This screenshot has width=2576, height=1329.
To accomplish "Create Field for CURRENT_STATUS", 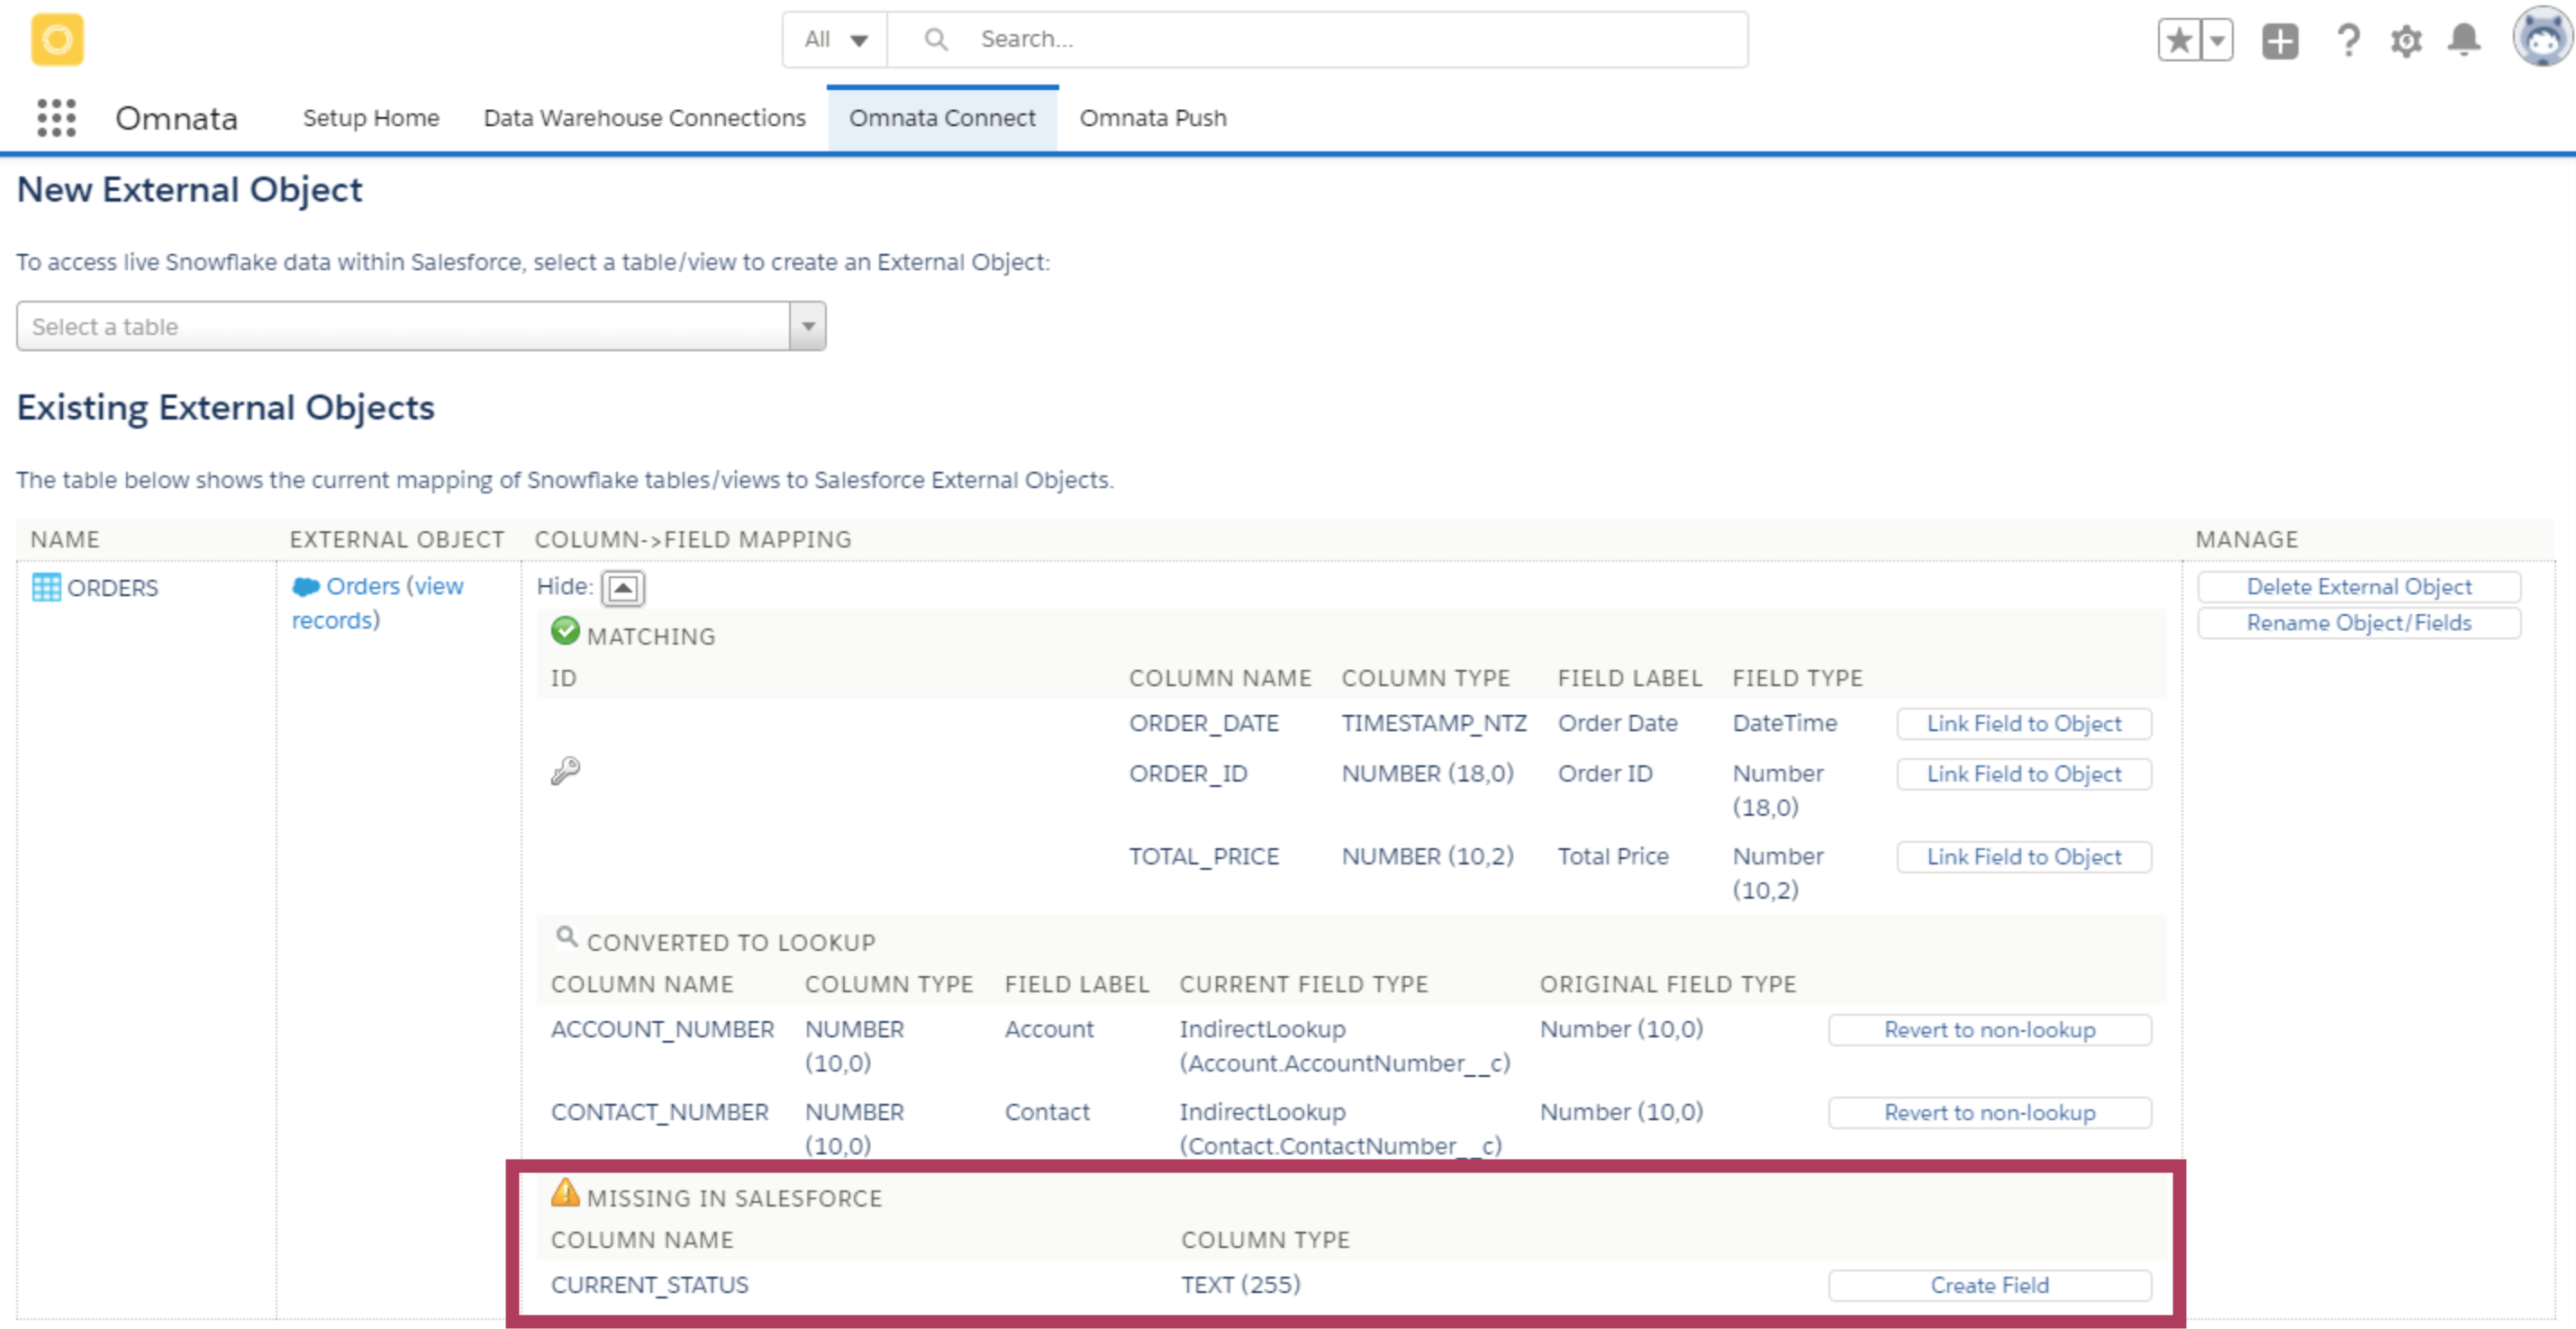I will [x=1989, y=1285].
